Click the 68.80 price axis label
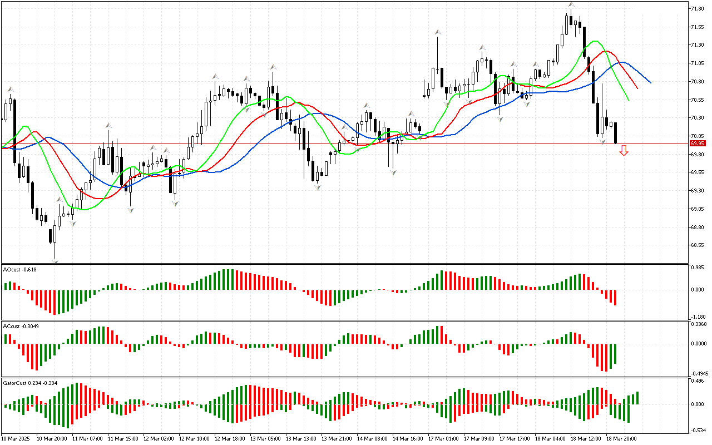Viewport: 712px width, 445px height. (697, 227)
